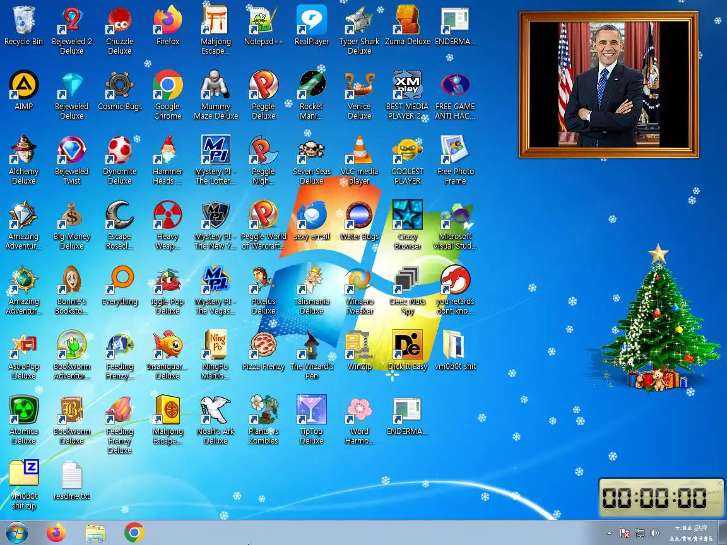727x545 pixels.
Task: Click the AstroPop Deluxe icon
Action: [23, 355]
